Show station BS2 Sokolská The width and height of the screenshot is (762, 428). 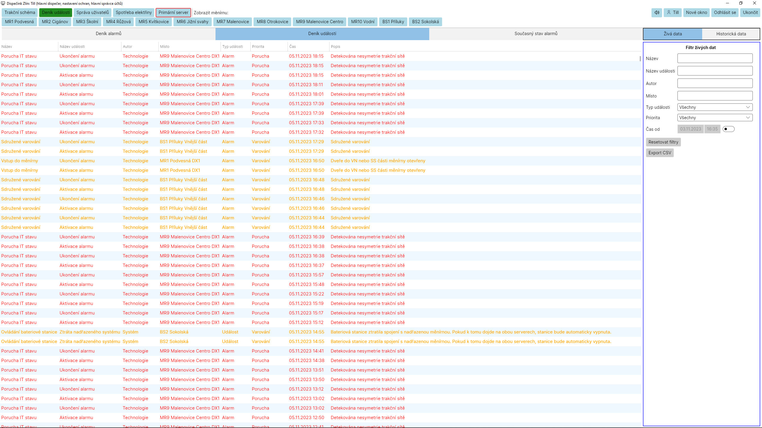pyautogui.click(x=425, y=22)
